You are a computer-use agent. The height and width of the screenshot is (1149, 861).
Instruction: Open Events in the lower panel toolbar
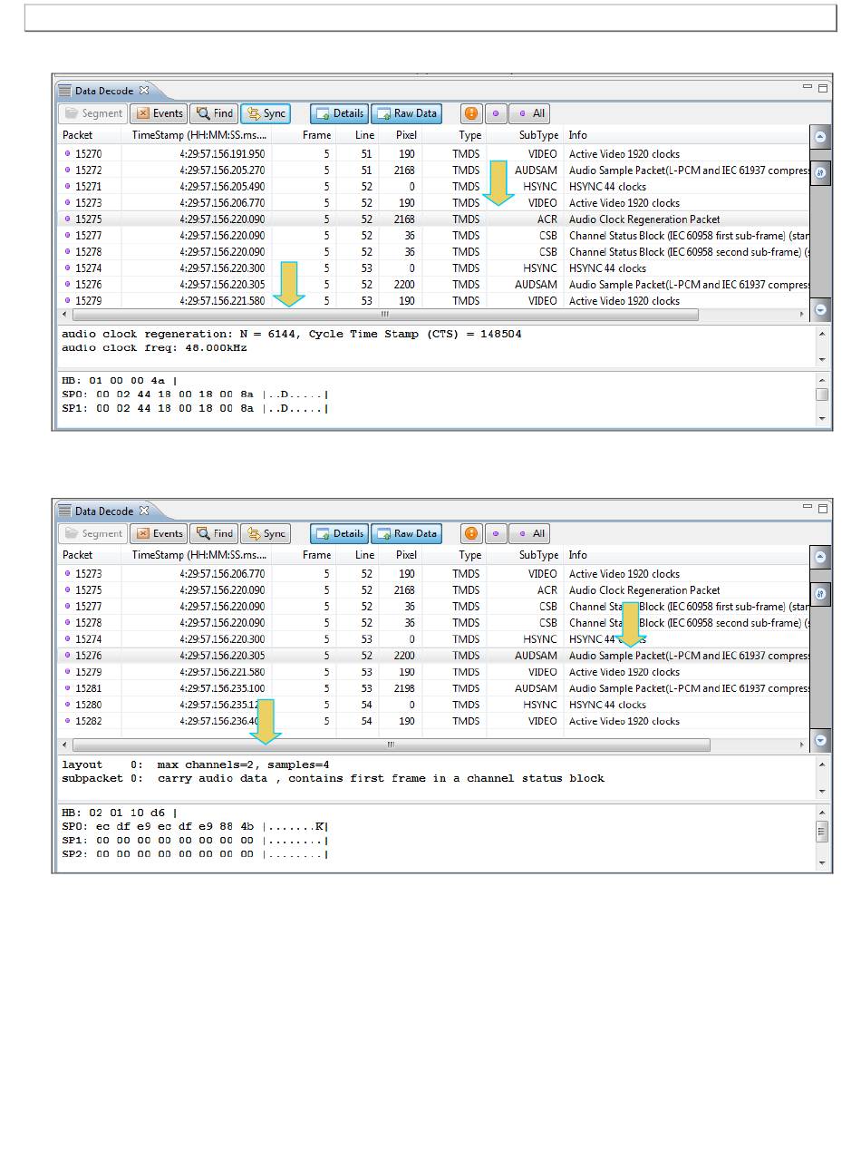pyautogui.click(x=159, y=533)
